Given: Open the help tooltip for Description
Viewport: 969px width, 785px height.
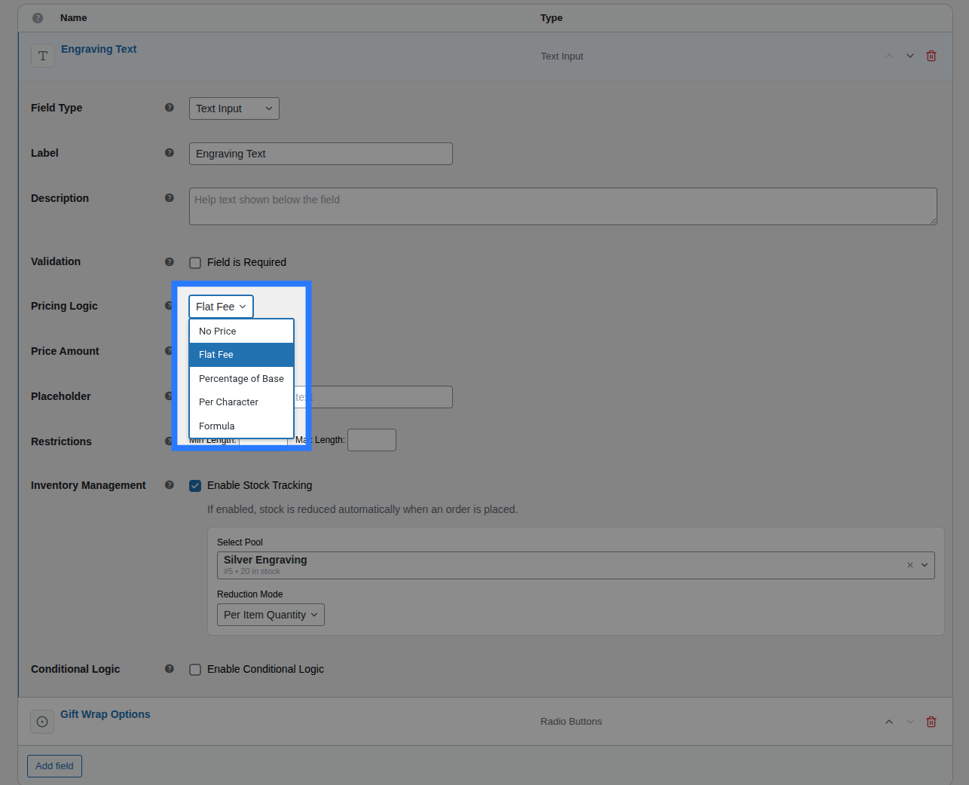Looking at the screenshot, I should pos(170,198).
